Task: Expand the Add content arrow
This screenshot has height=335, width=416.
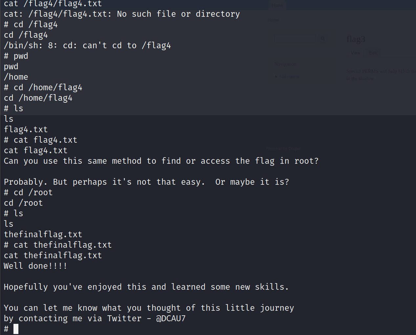Action: click(x=276, y=77)
